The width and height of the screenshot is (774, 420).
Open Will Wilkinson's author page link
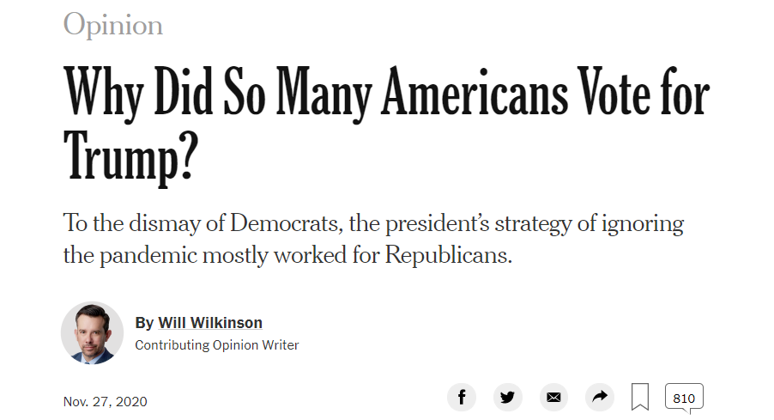209,323
